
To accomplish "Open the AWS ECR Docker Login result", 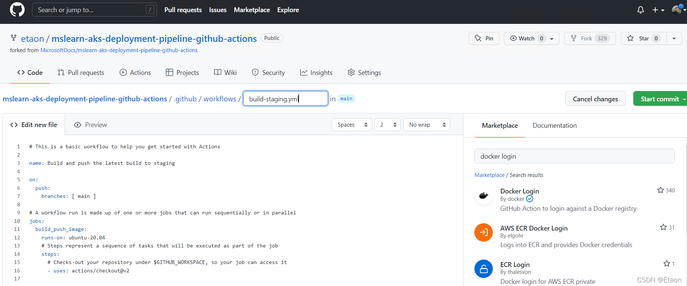I will (534, 228).
